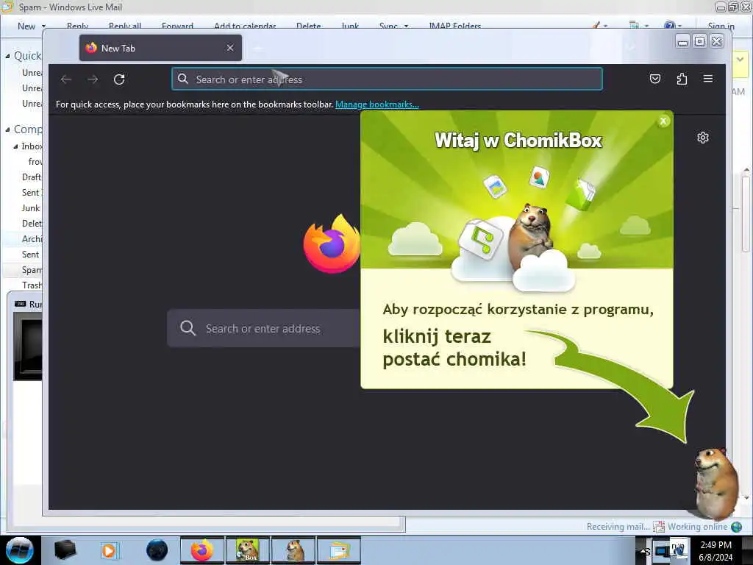Click yellow chevron expander in Live Mail
753x565 pixels.
740,60
